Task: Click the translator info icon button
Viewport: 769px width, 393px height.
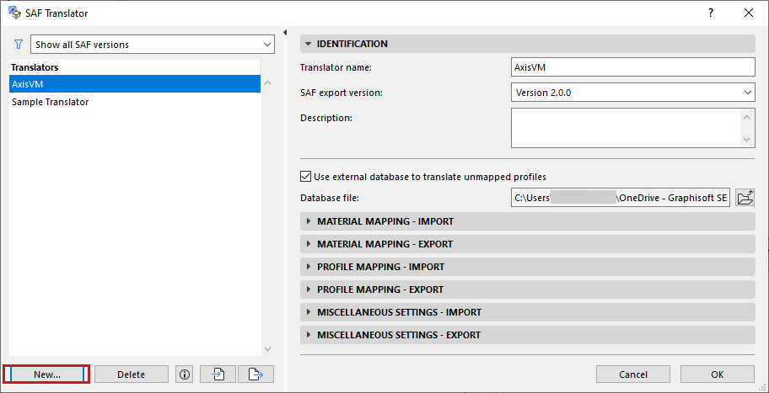Action: coord(185,374)
